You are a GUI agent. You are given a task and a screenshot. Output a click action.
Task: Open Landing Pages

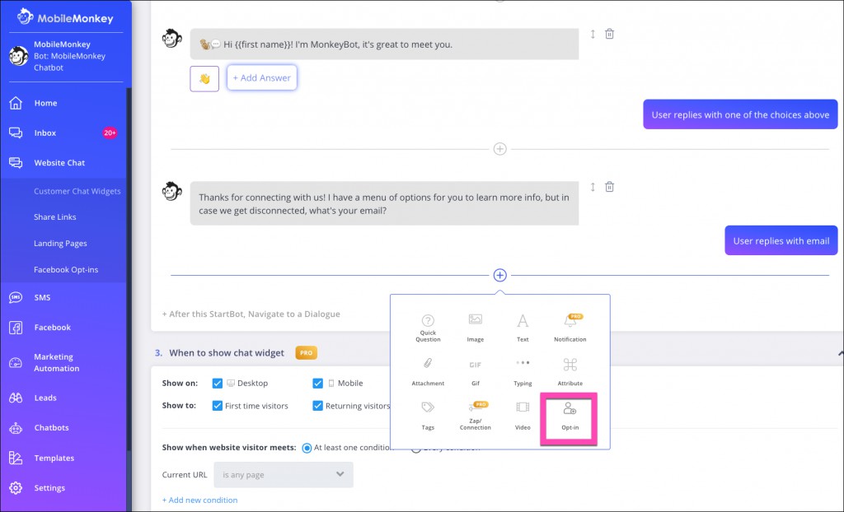pyautogui.click(x=60, y=243)
